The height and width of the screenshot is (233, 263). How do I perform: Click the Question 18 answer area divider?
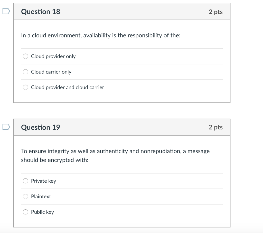(122, 48)
